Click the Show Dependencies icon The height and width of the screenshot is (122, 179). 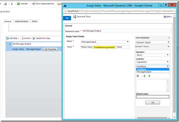(x=33, y=4)
